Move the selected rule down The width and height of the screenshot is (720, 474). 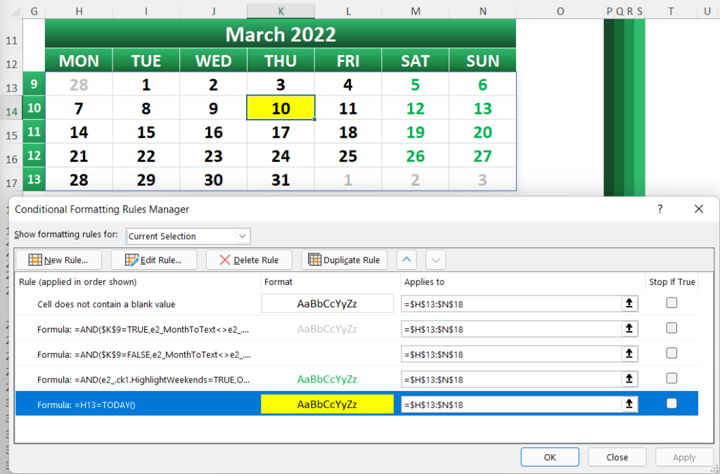pos(436,260)
